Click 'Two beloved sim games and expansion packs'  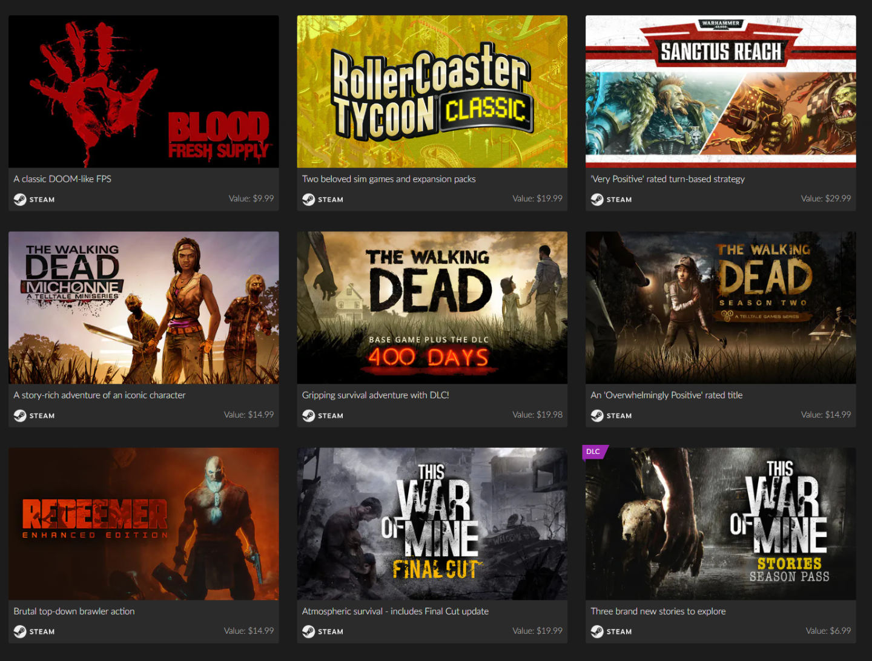[389, 179]
